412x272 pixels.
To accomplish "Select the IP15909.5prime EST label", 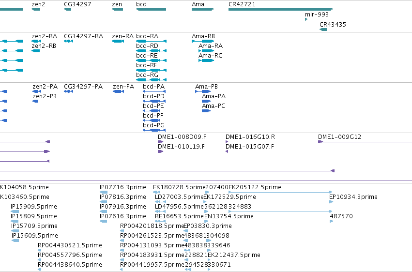I will tap(33, 207).
